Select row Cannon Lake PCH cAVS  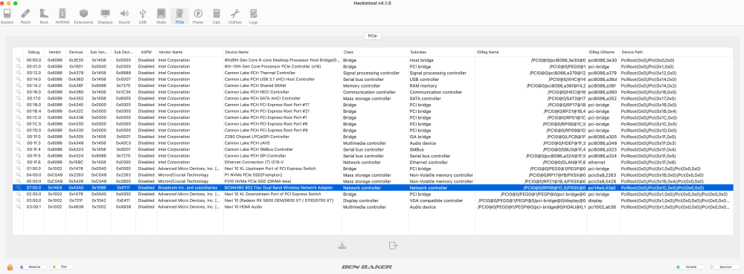(373, 143)
